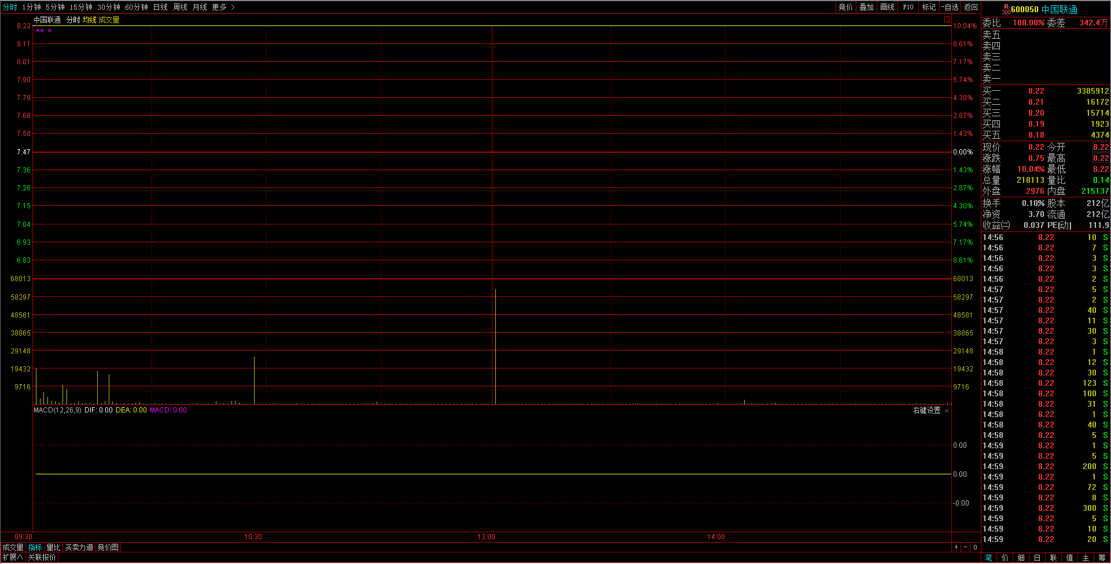Expand the 扩展 panel at the bottom left

pos(13,558)
